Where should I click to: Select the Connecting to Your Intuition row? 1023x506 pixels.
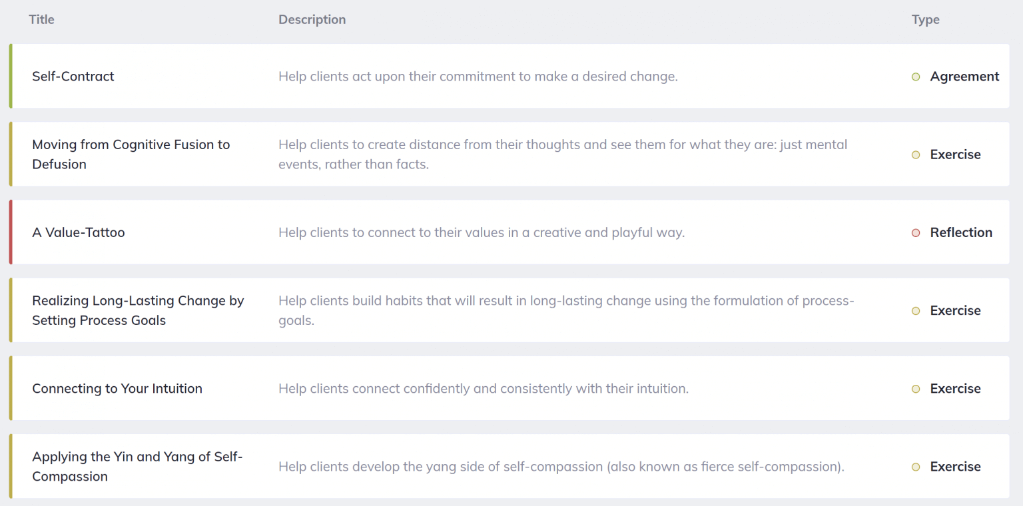click(x=117, y=388)
